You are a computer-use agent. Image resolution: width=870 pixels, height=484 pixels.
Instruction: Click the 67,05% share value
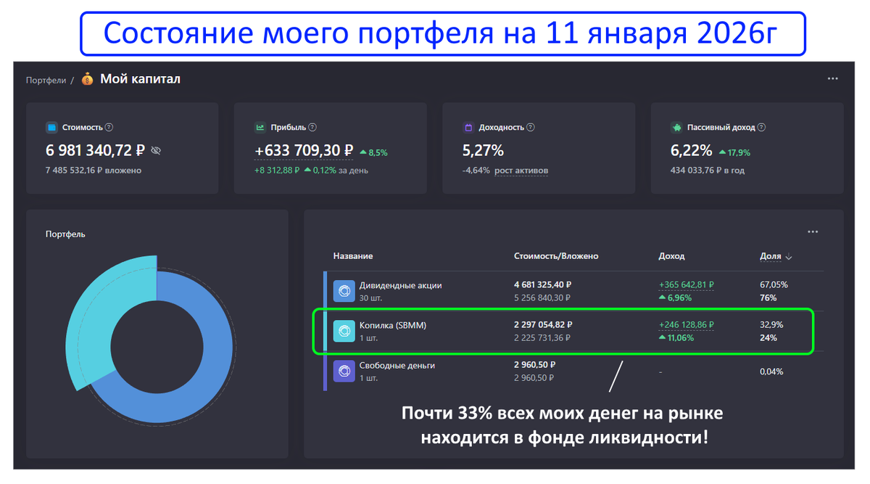coord(774,285)
